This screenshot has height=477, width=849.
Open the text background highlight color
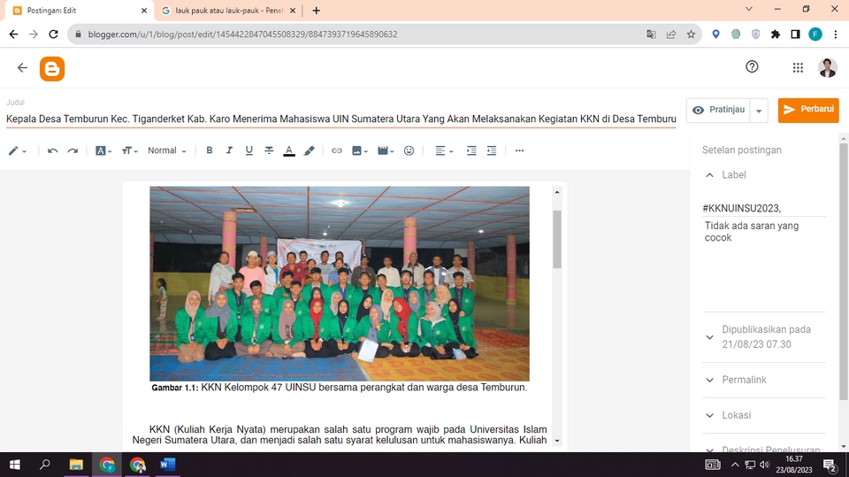click(310, 150)
